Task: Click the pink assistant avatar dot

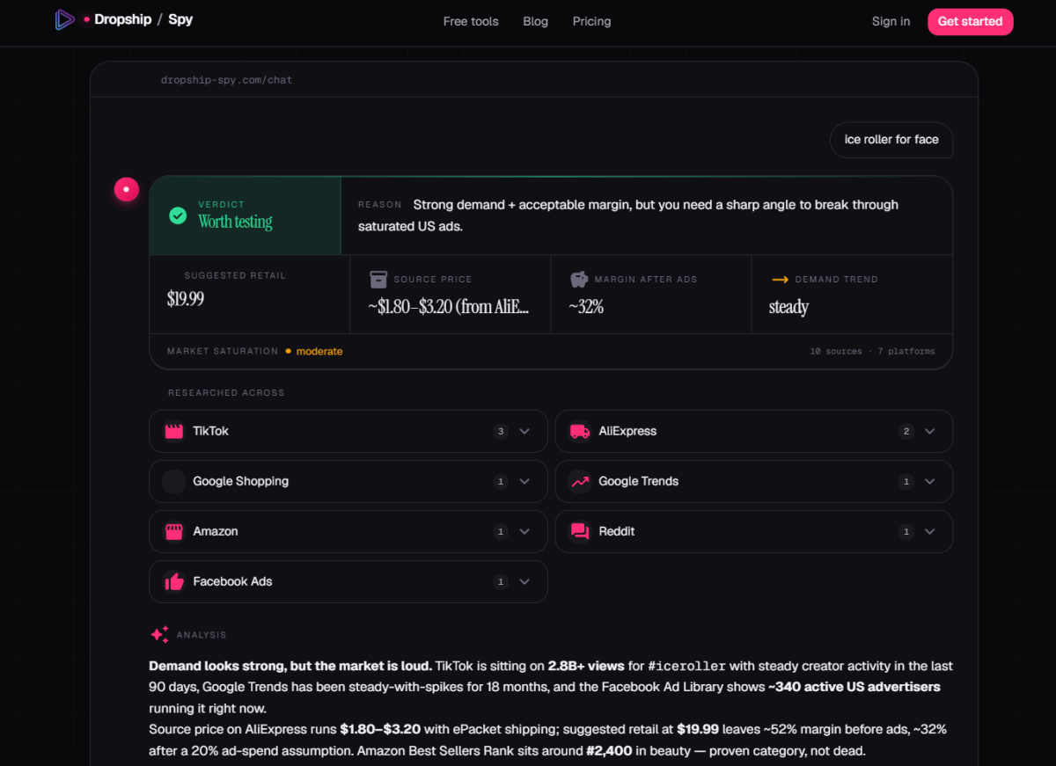Action: pyautogui.click(x=127, y=189)
